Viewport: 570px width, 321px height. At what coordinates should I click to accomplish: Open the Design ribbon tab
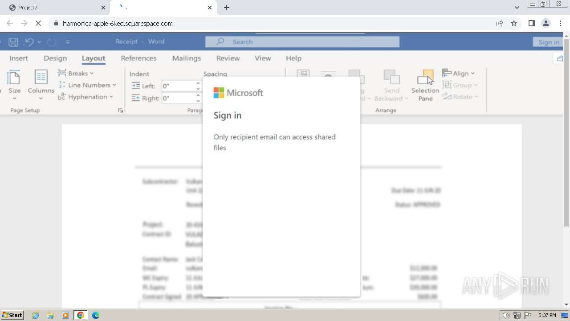pyautogui.click(x=55, y=58)
